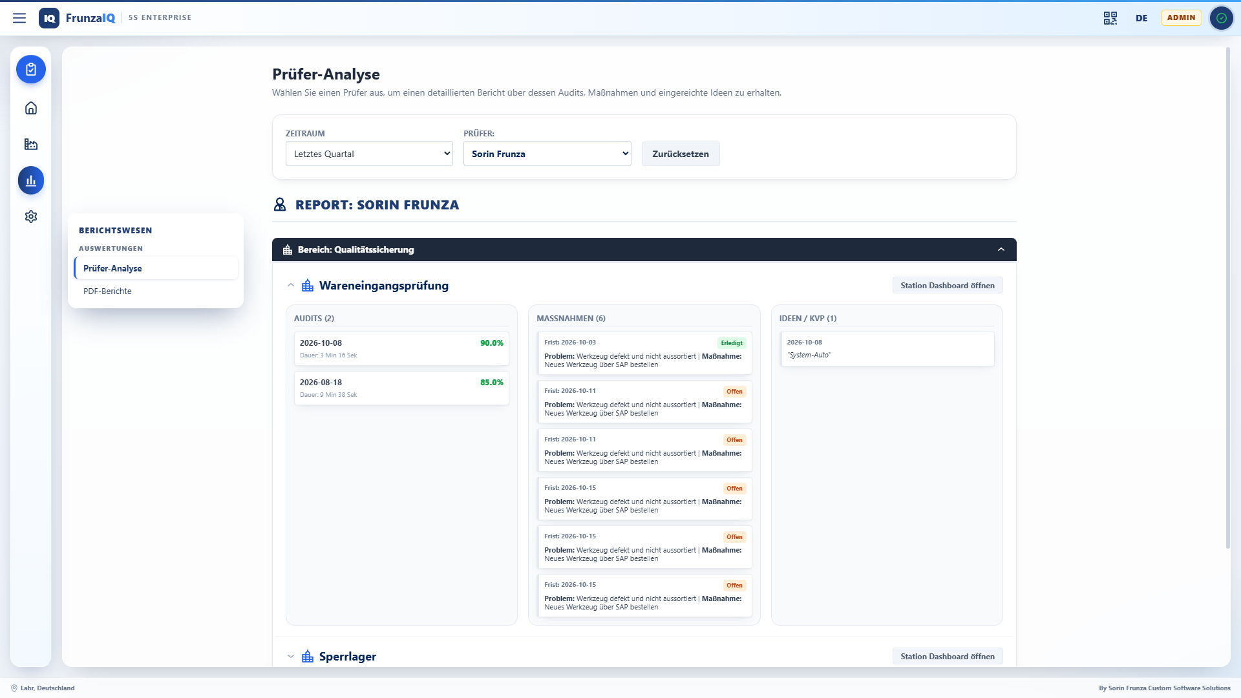The image size is (1241, 698).
Task: Click the ADMIN role badge
Action: (x=1181, y=17)
